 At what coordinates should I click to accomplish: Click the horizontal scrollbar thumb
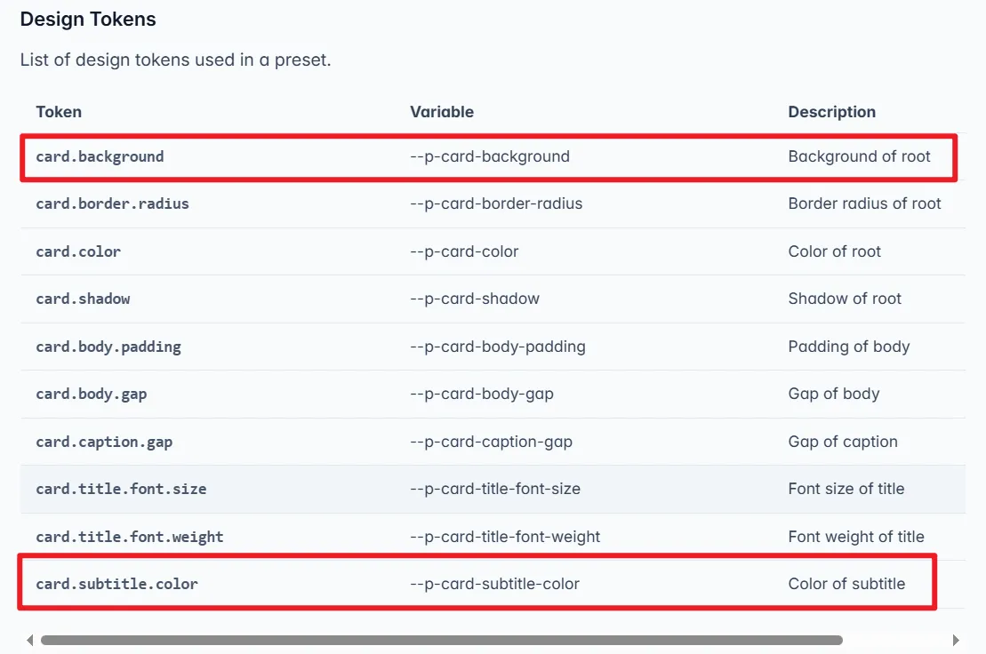441,640
